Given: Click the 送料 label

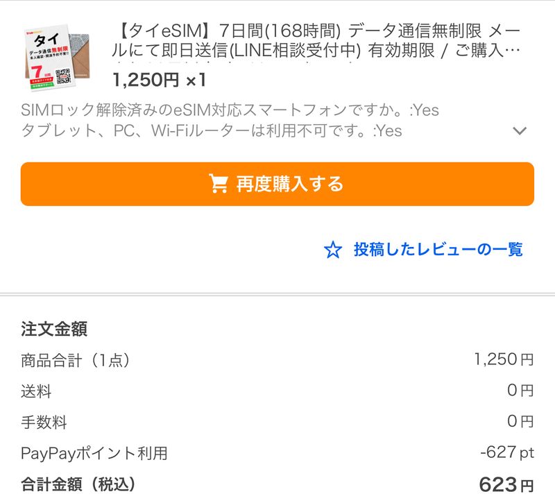Looking at the screenshot, I should 36,391.
